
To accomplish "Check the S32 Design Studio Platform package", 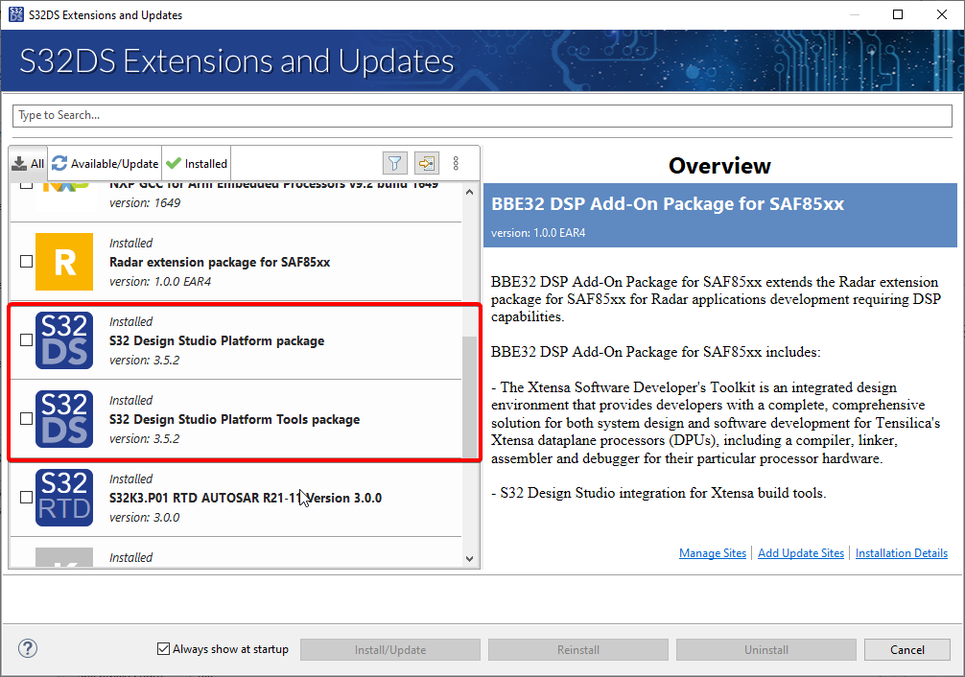I will 26,339.
